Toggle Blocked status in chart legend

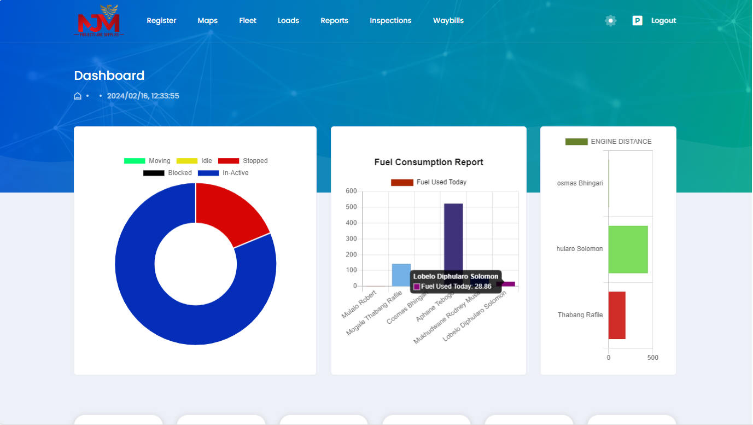coord(167,173)
